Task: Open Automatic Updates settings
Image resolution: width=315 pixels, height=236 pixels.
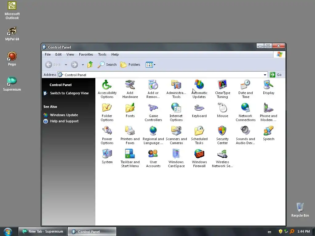Action: point(199,89)
